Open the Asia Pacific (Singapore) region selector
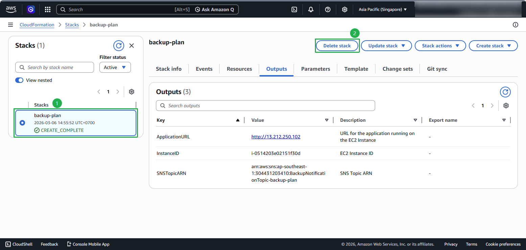The height and width of the screenshot is (250, 526). point(383,9)
